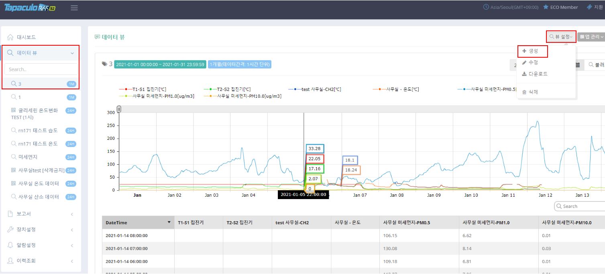Choose 수정 from view settings menu
This screenshot has width=605, height=274.
pos(546,62)
